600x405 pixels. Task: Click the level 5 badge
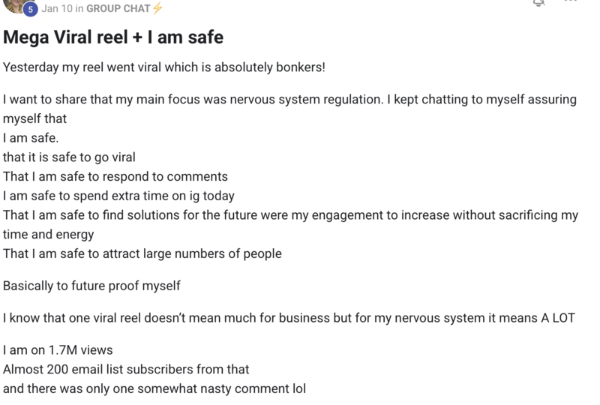coord(30,10)
